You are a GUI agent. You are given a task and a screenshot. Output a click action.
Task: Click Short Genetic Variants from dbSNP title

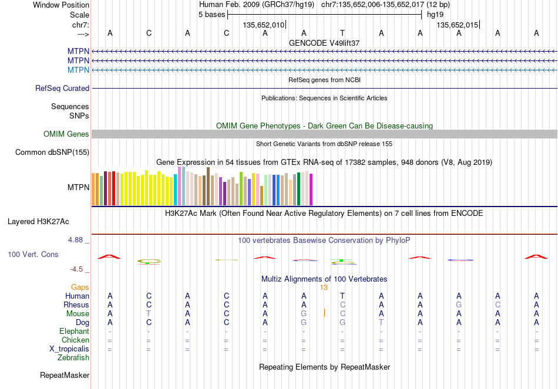[x=324, y=144]
